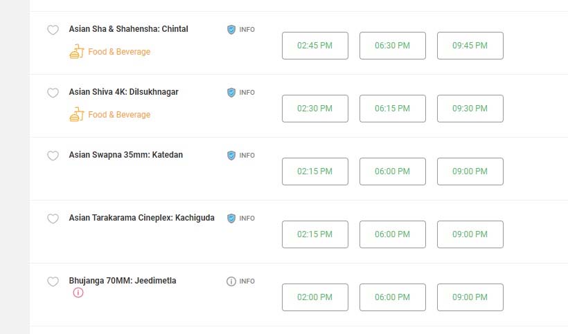Toggle heart for Asian Shiva 4K: Dilsukhnagar
The width and height of the screenshot is (568, 334).
(53, 93)
